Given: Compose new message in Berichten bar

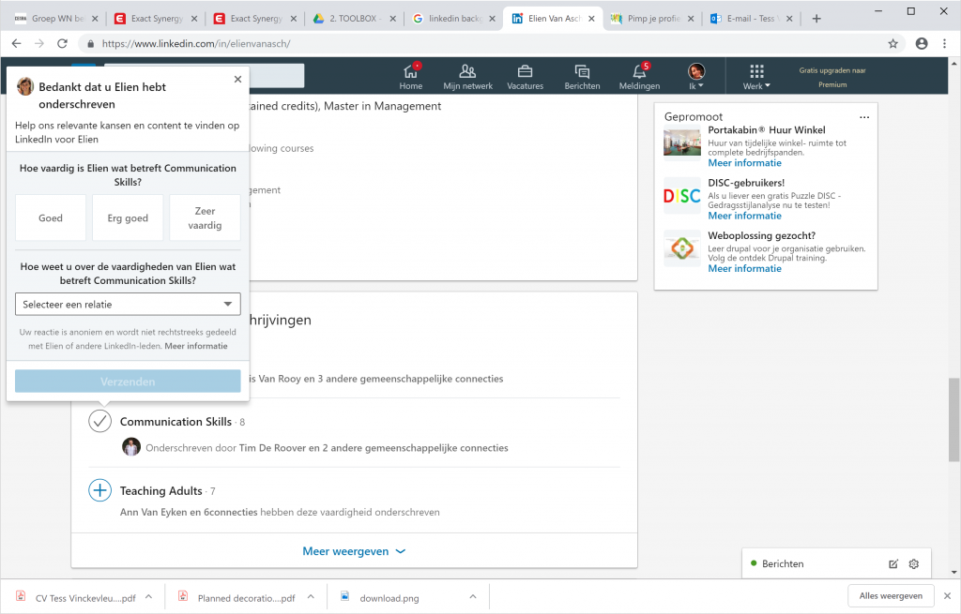Looking at the screenshot, I should (893, 563).
